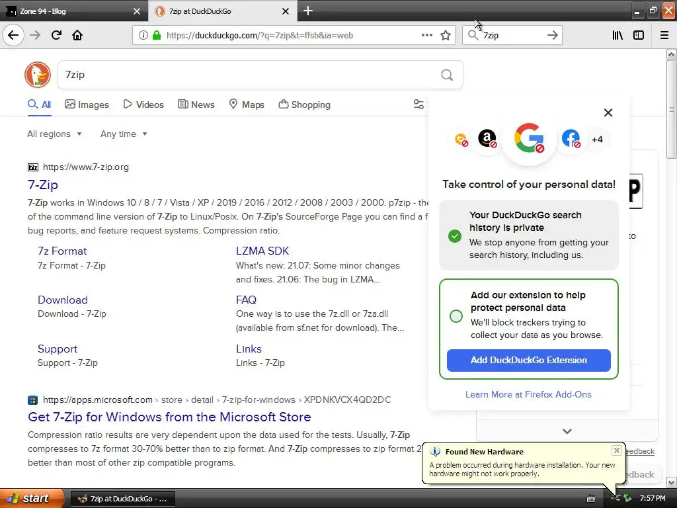Open the Maps results tab
Viewport: 677px width, 508px height.
click(247, 105)
